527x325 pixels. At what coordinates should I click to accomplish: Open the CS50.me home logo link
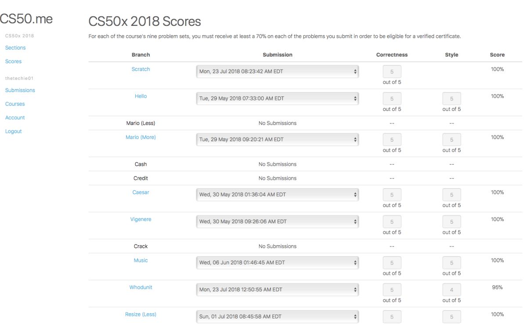(x=25, y=19)
